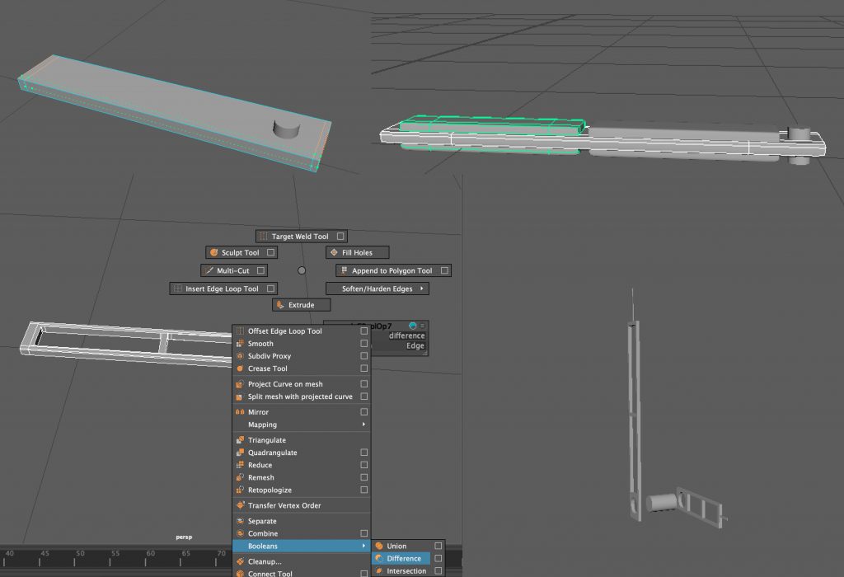Choose Connect Tool from menu
Screen dimensions: 844x577
[x=302, y=573]
